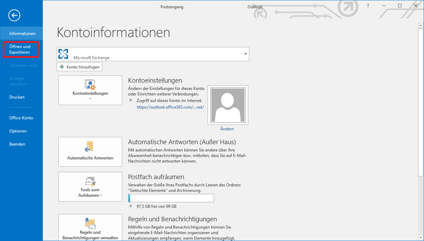Select the Informationen menu item
The height and width of the screenshot is (241, 424).
21,34
